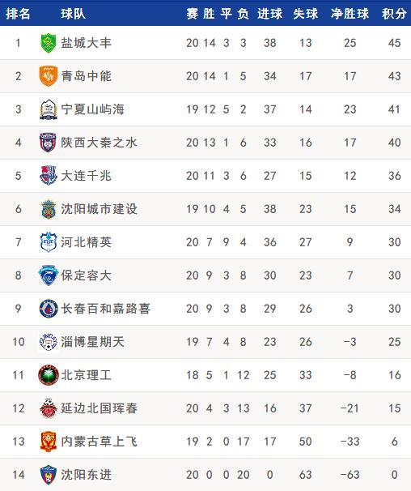Open the 沈阳东进 team name link

click(86, 475)
